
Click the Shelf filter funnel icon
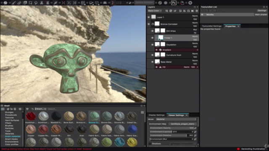[x=27, y=109]
